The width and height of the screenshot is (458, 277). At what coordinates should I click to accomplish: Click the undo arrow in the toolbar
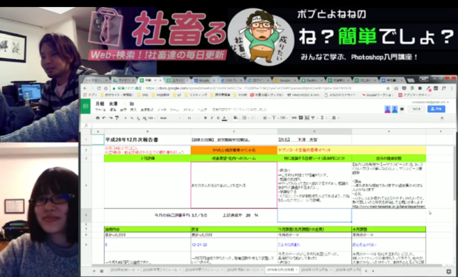point(103,116)
